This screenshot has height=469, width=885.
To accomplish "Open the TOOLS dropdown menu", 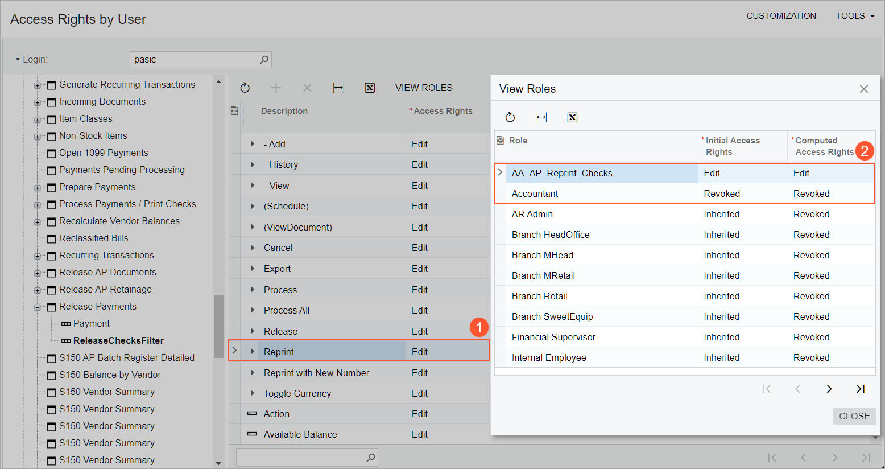I will click(x=855, y=16).
